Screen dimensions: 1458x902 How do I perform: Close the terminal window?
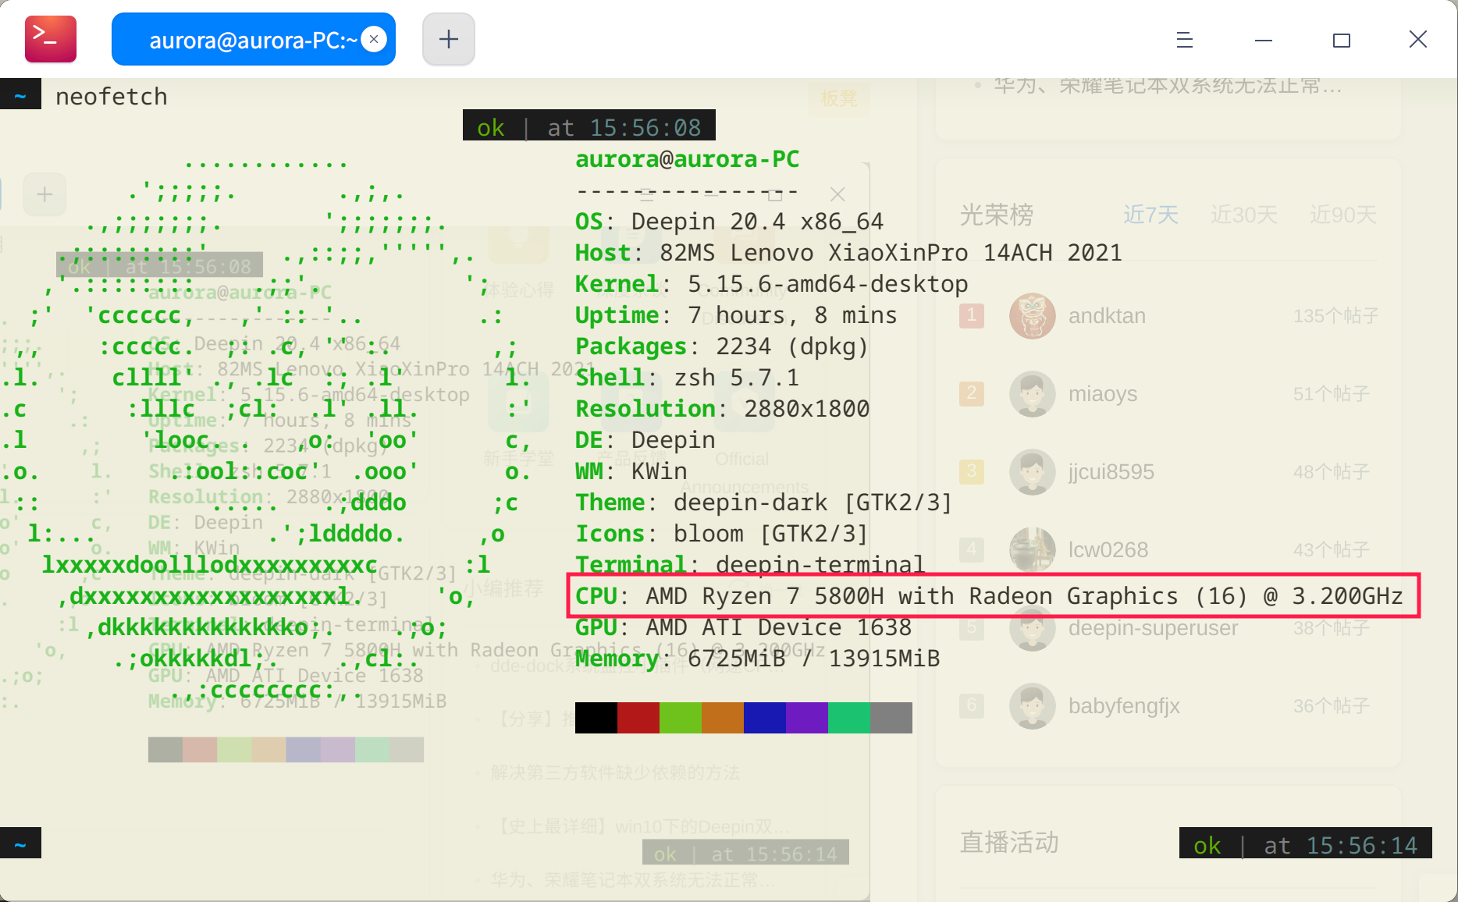[1418, 39]
